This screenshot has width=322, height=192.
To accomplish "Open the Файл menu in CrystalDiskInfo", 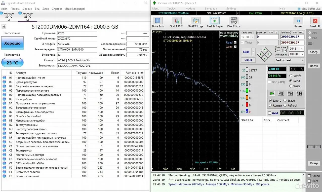I will point(4,9).
